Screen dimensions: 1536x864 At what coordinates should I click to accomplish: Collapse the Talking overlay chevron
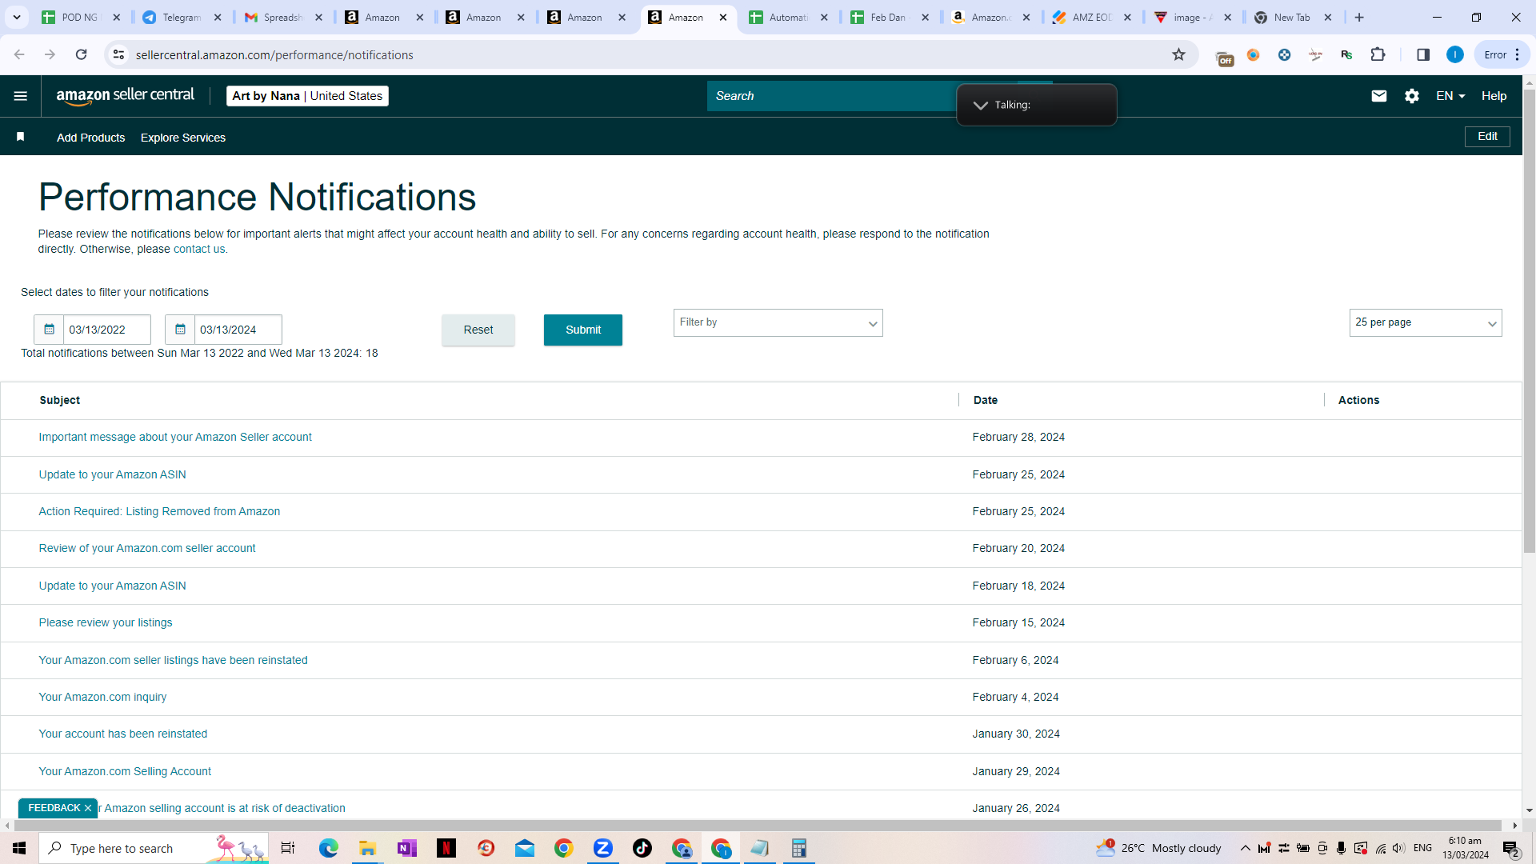pyautogui.click(x=980, y=105)
